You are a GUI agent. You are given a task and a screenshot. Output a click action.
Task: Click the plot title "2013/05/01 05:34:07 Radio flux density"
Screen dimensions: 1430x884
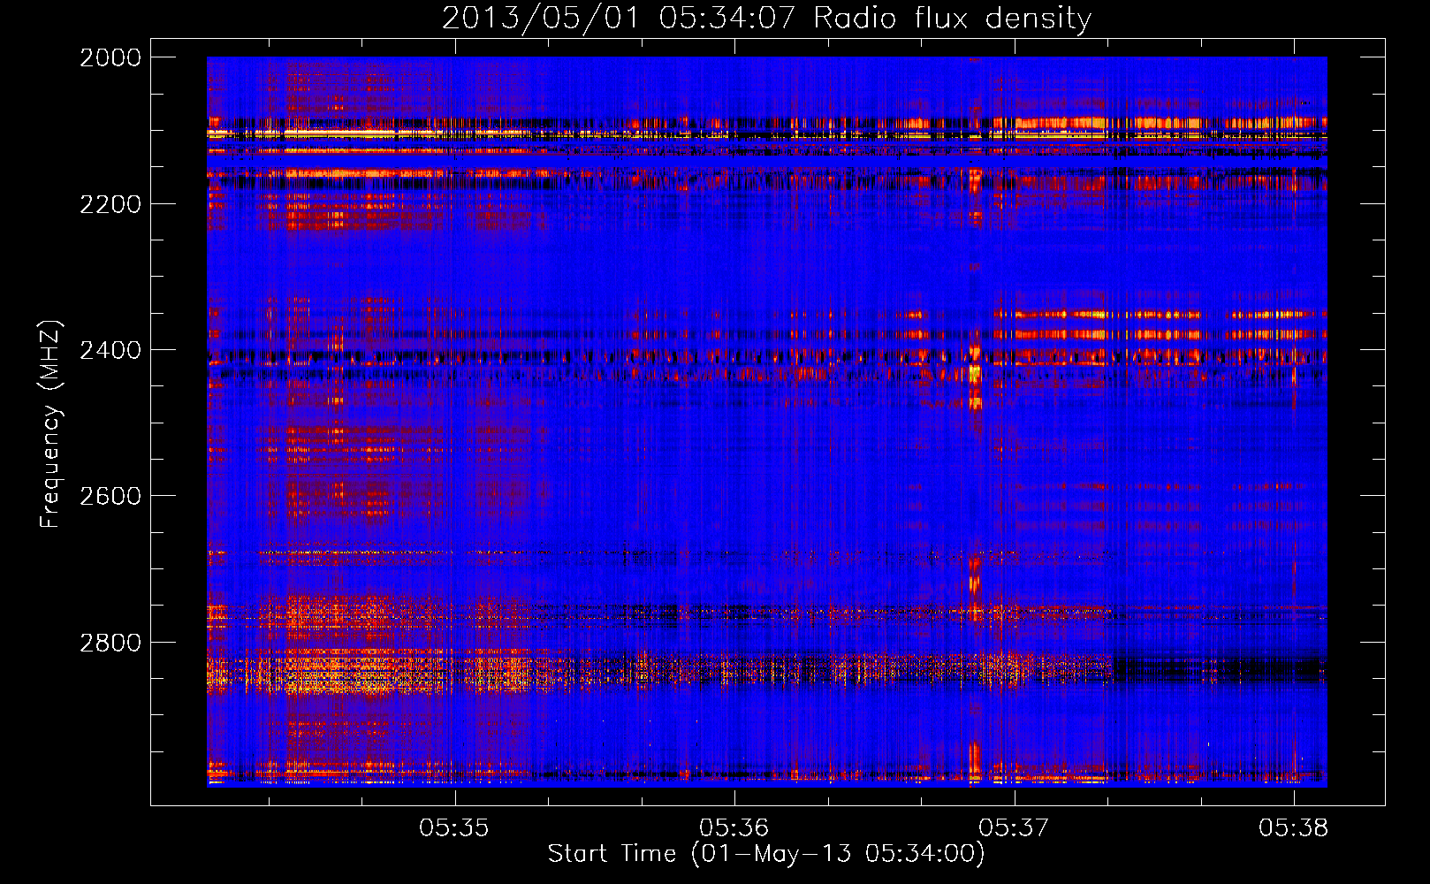pyautogui.click(x=766, y=18)
